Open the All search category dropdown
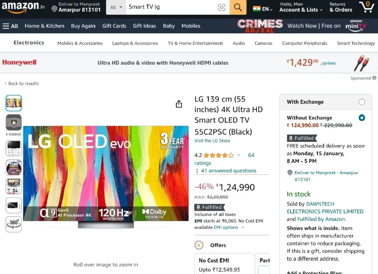The height and width of the screenshot is (274, 378). [x=116, y=7]
